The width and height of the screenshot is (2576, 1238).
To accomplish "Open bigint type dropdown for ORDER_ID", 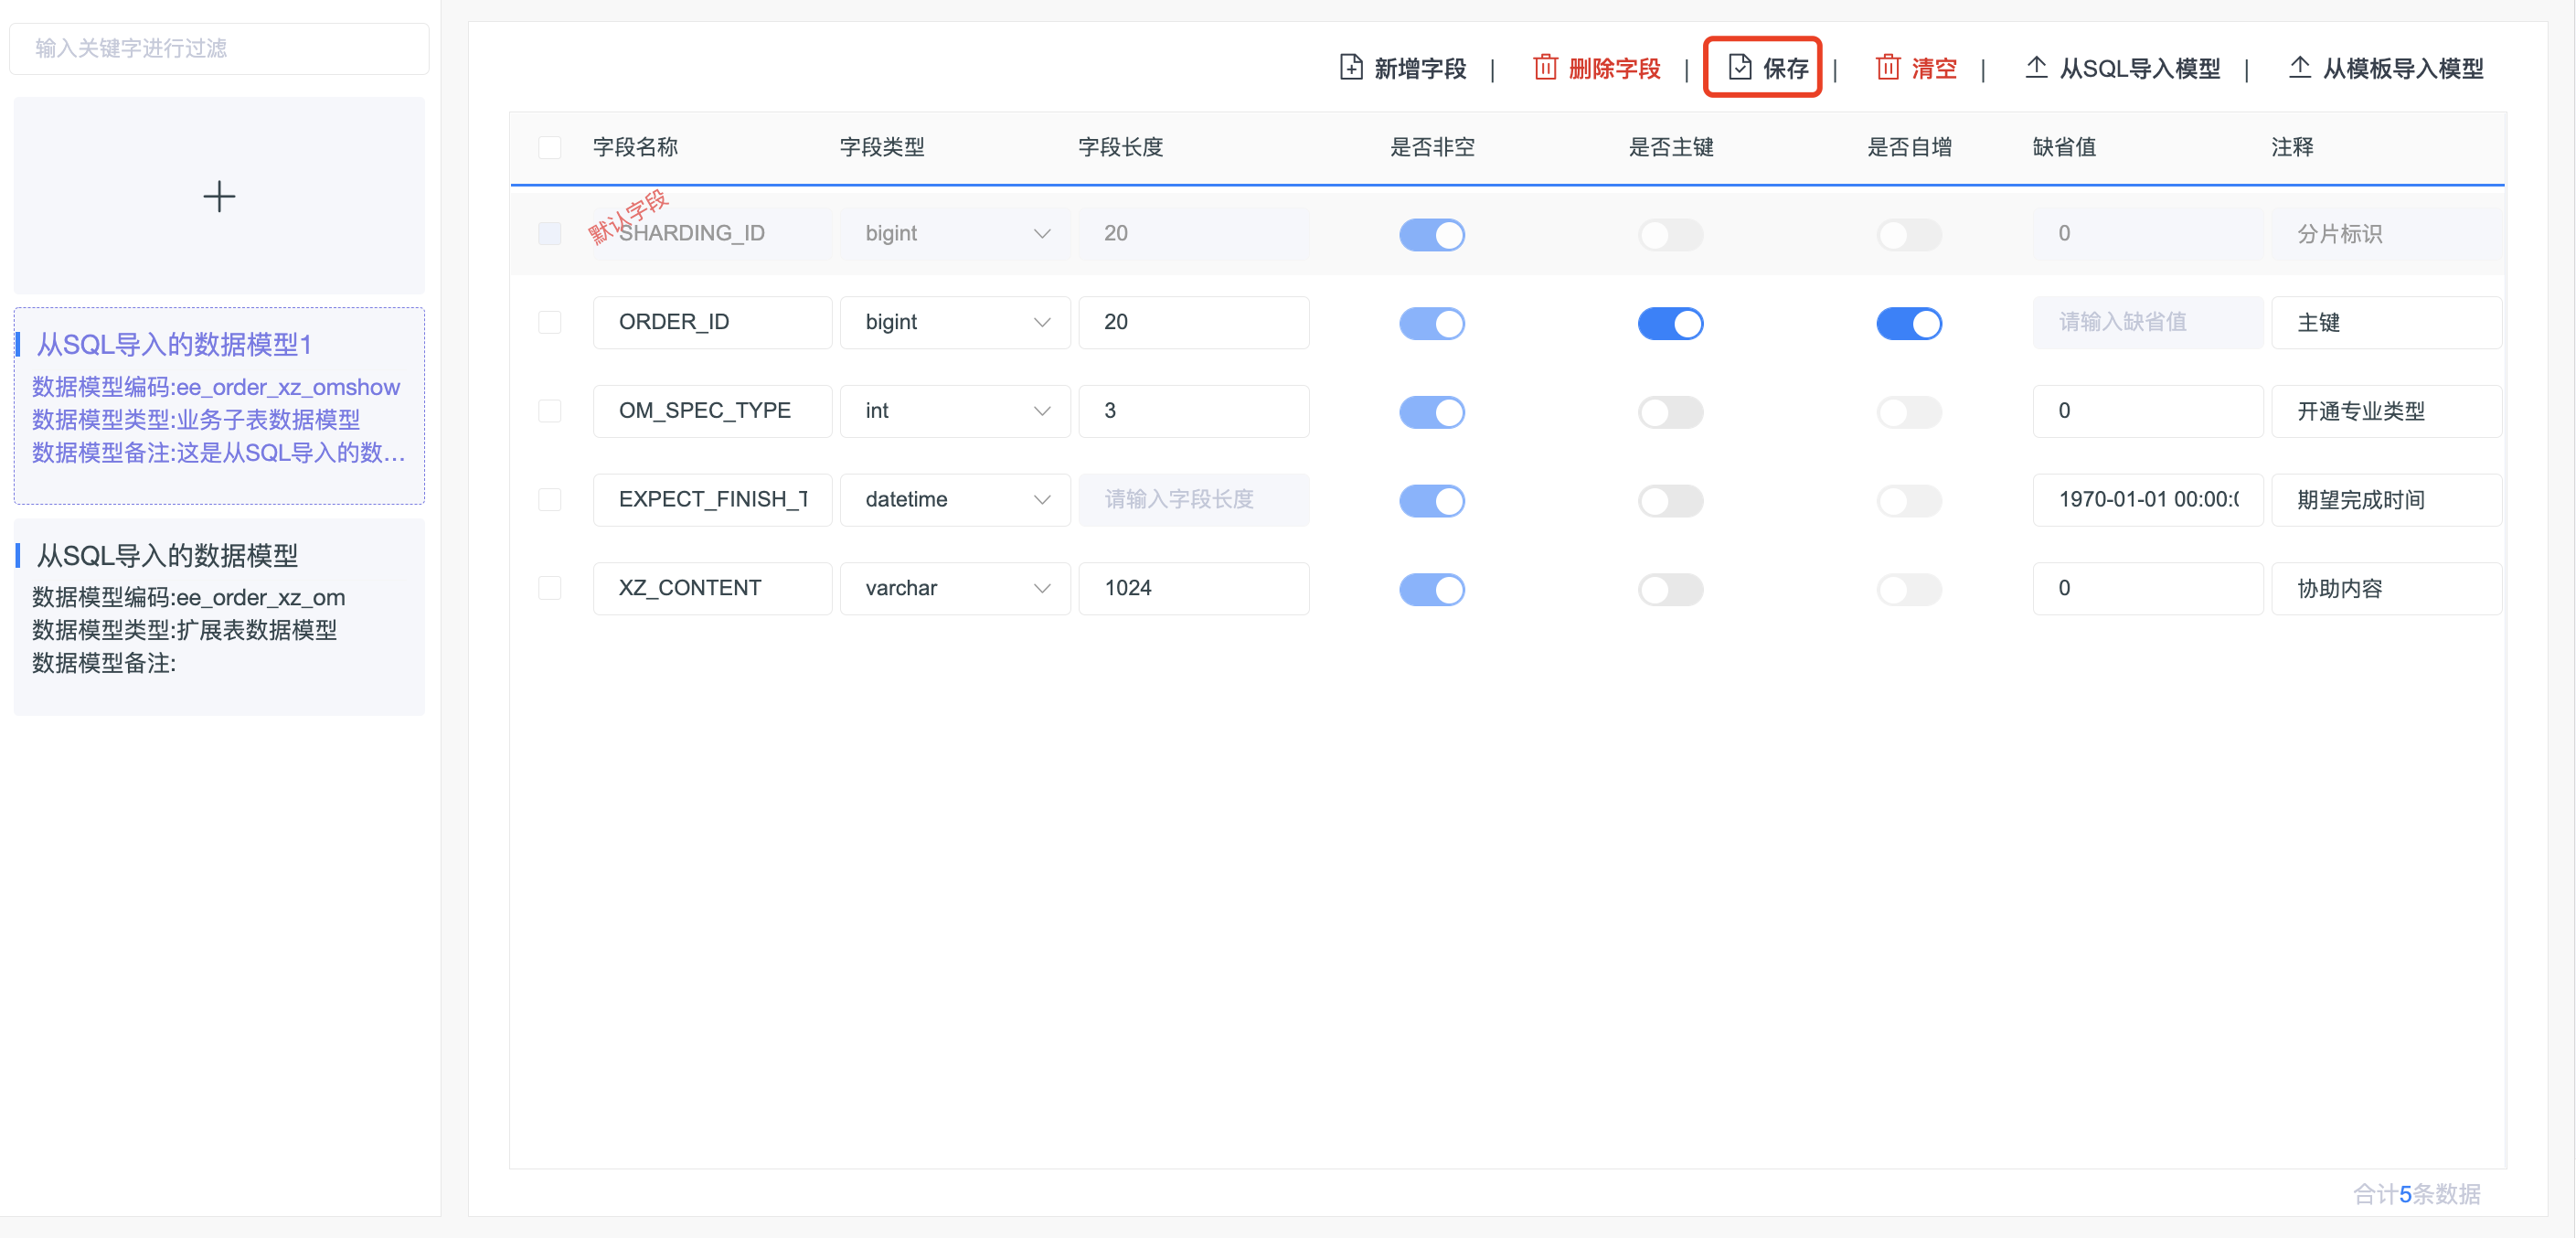I will point(955,322).
